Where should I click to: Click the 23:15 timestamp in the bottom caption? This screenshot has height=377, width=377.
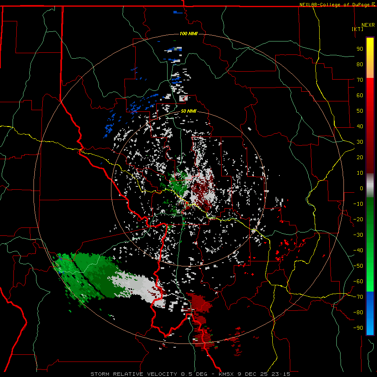click(x=281, y=374)
